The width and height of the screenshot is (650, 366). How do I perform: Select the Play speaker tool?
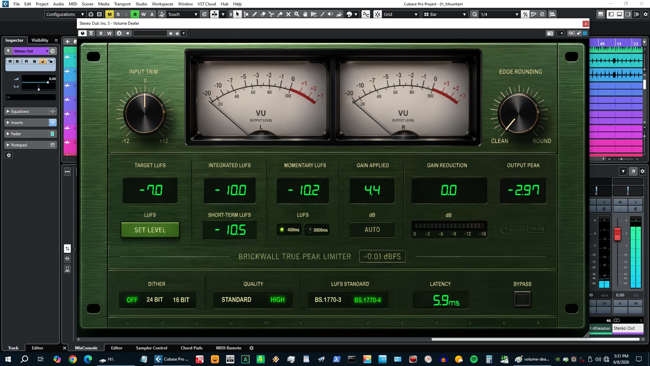331,14
